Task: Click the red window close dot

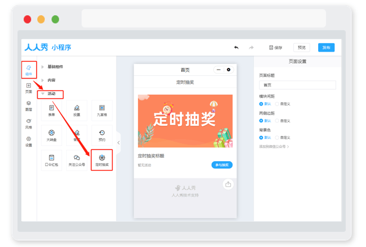Action: (28, 19)
